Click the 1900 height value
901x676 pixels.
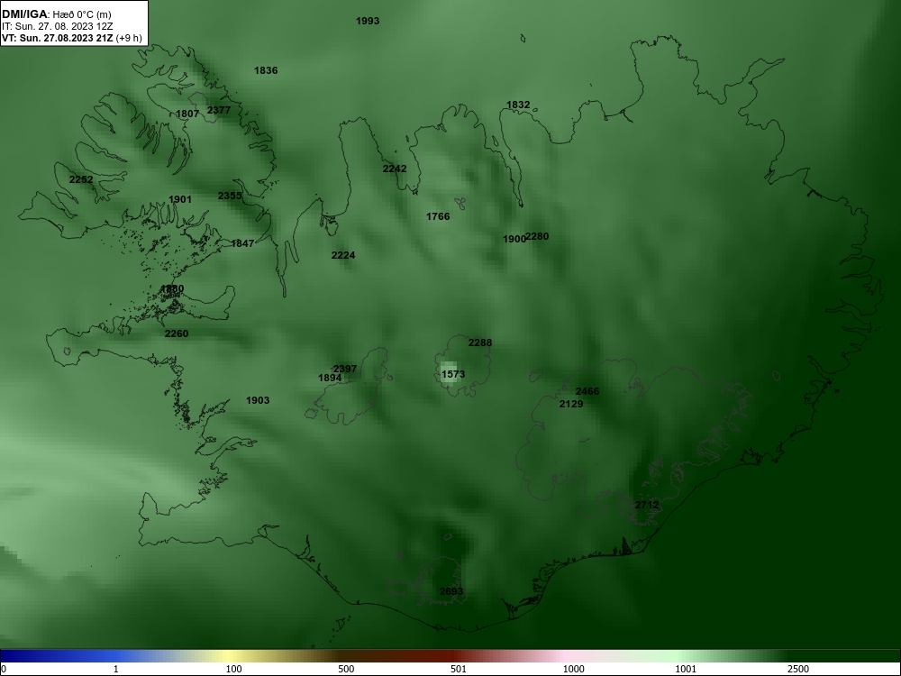click(x=514, y=239)
